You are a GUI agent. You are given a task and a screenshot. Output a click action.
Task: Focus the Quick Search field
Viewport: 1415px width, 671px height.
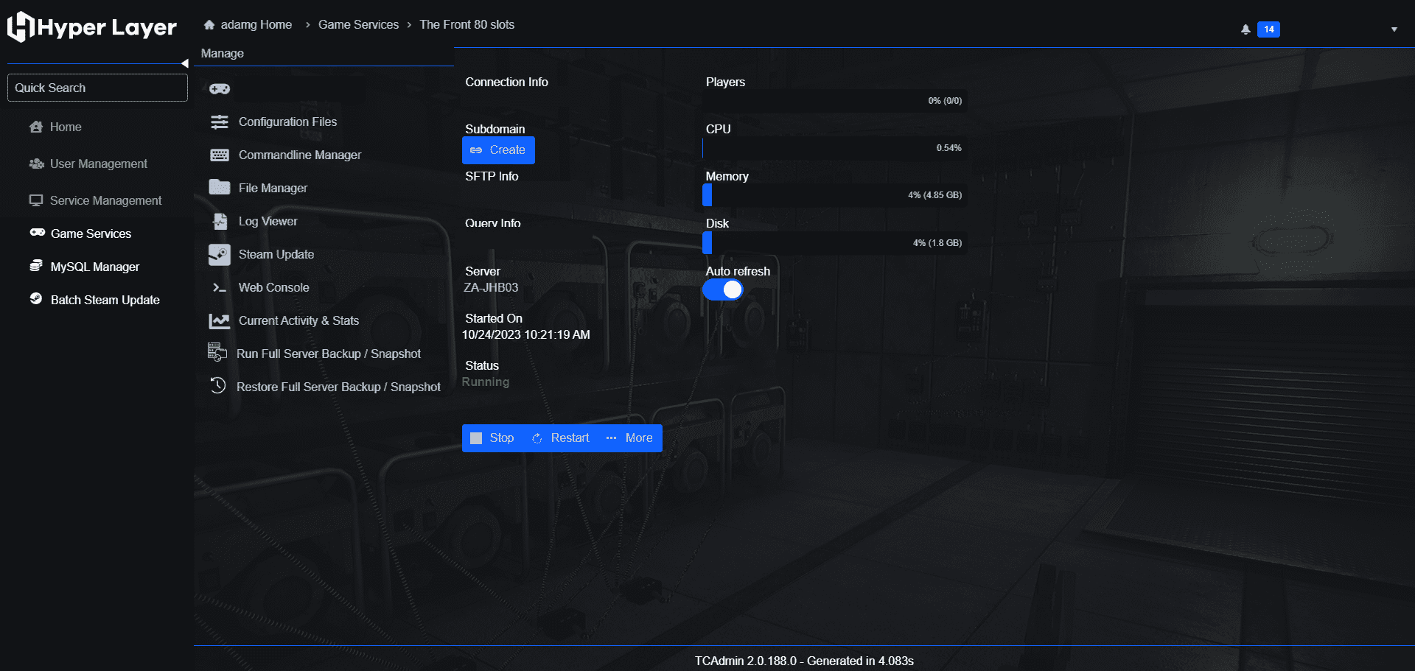point(97,88)
